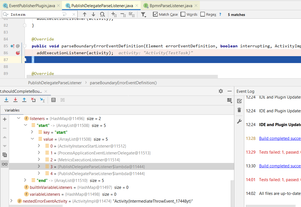Click the red breakpoint on line 86
Image resolution: width=301 pixels, height=207 pixels.
17,53
